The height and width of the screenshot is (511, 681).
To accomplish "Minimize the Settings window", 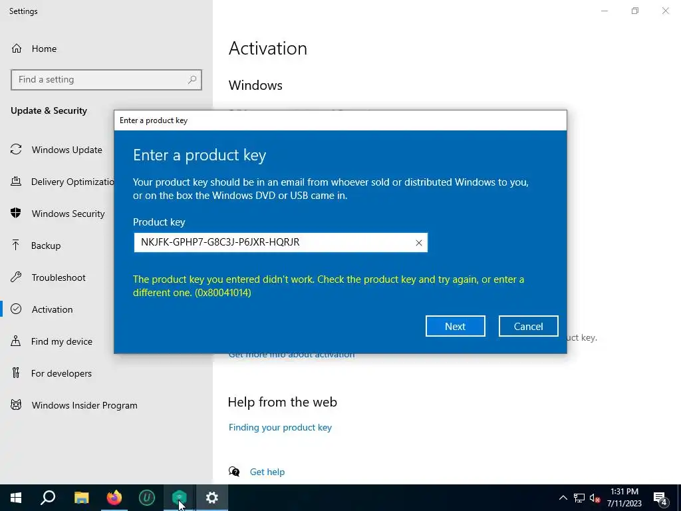I will [x=604, y=11].
